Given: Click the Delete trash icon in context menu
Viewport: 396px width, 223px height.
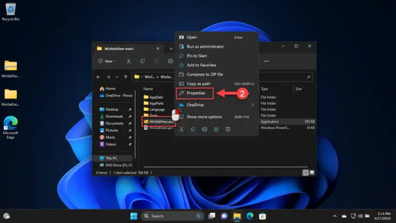Looking at the screenshot, I should [227, 129].
